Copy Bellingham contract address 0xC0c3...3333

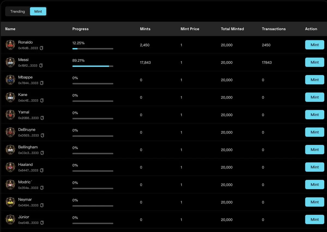[42, 153]
